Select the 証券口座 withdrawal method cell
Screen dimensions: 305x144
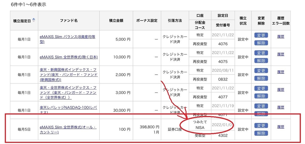(175, 130)
